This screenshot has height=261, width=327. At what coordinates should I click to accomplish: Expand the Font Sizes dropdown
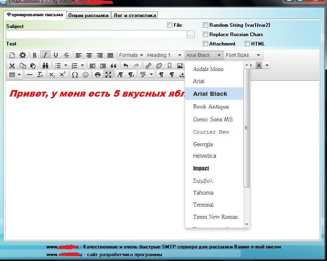point(243,55)
